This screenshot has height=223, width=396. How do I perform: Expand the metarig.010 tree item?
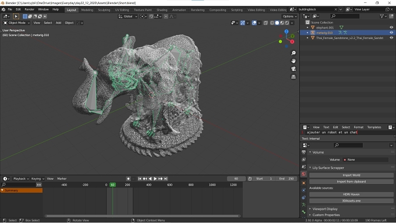click(307, 33)
